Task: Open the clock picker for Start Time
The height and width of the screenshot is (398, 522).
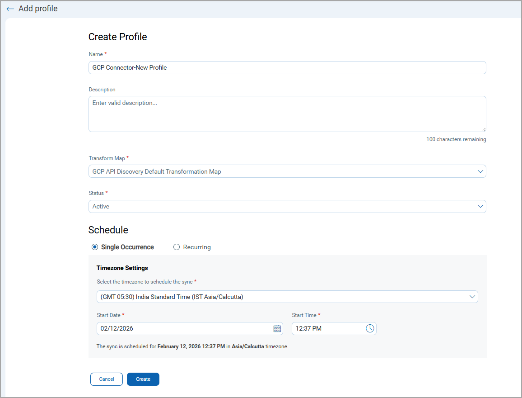Action: pyautogui.click(x=370, y=329)
